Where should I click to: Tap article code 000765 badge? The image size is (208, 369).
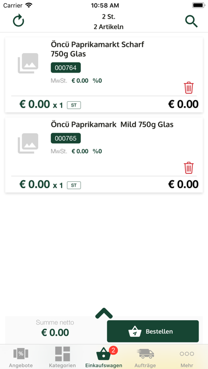tap(66, 138)
